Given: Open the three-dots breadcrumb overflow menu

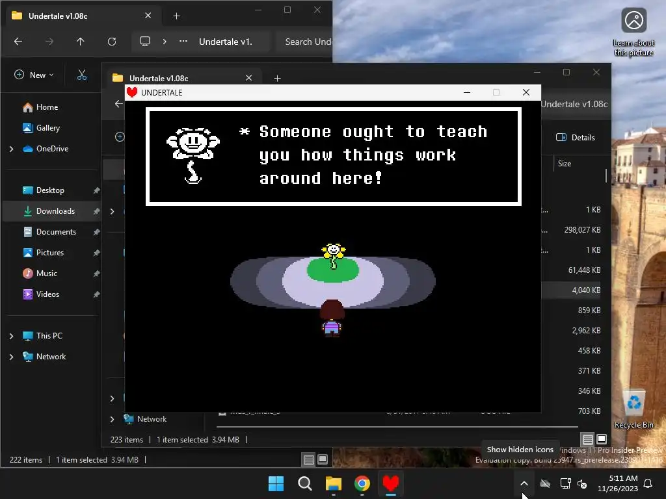Looking at the screenshot, I should (183, 41).
